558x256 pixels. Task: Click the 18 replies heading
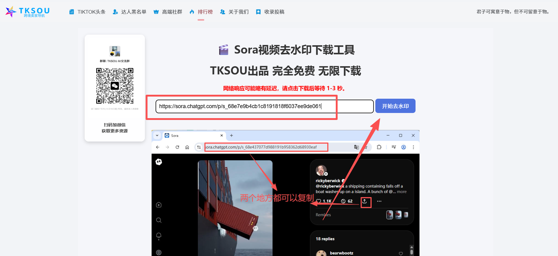coord(325,239)
